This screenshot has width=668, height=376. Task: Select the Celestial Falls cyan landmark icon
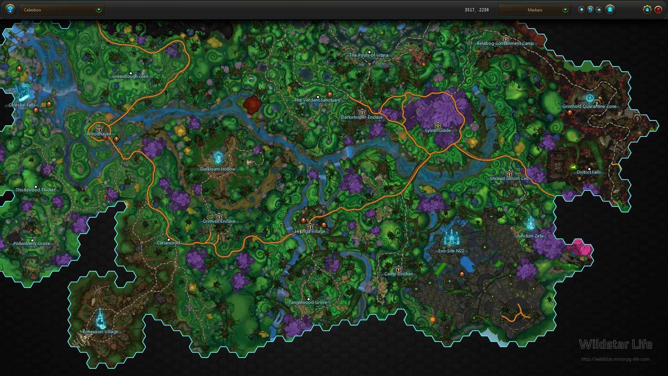(24, 92)
